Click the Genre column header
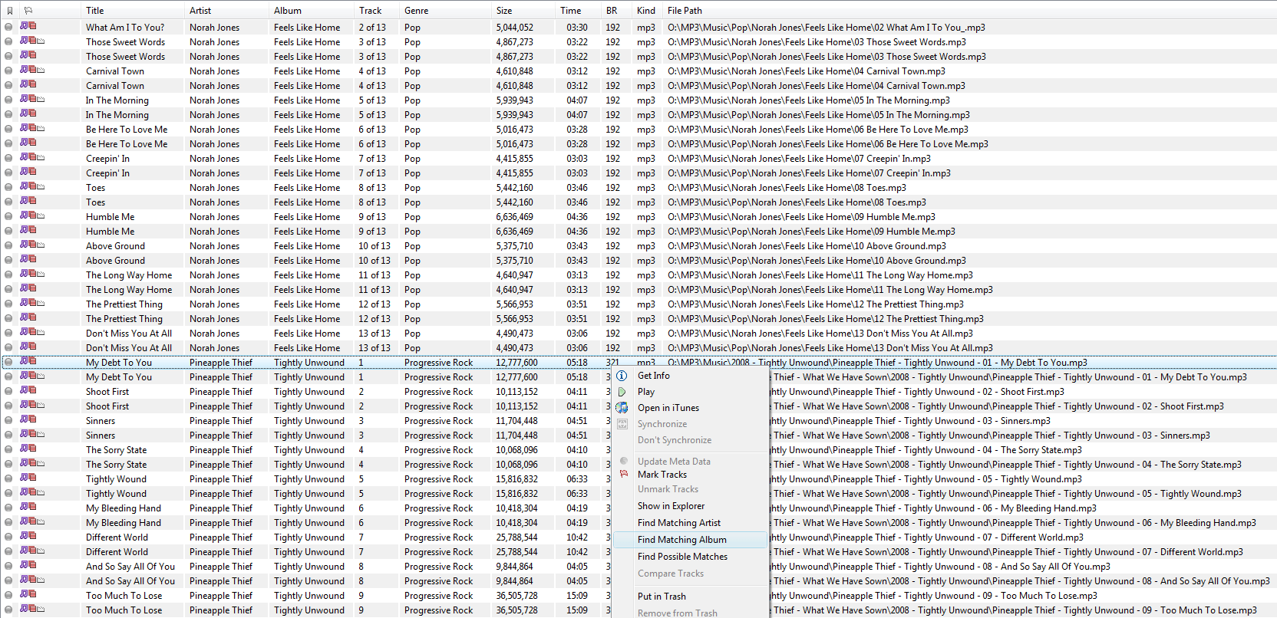 pyautogui.click(x=417, y=11)
